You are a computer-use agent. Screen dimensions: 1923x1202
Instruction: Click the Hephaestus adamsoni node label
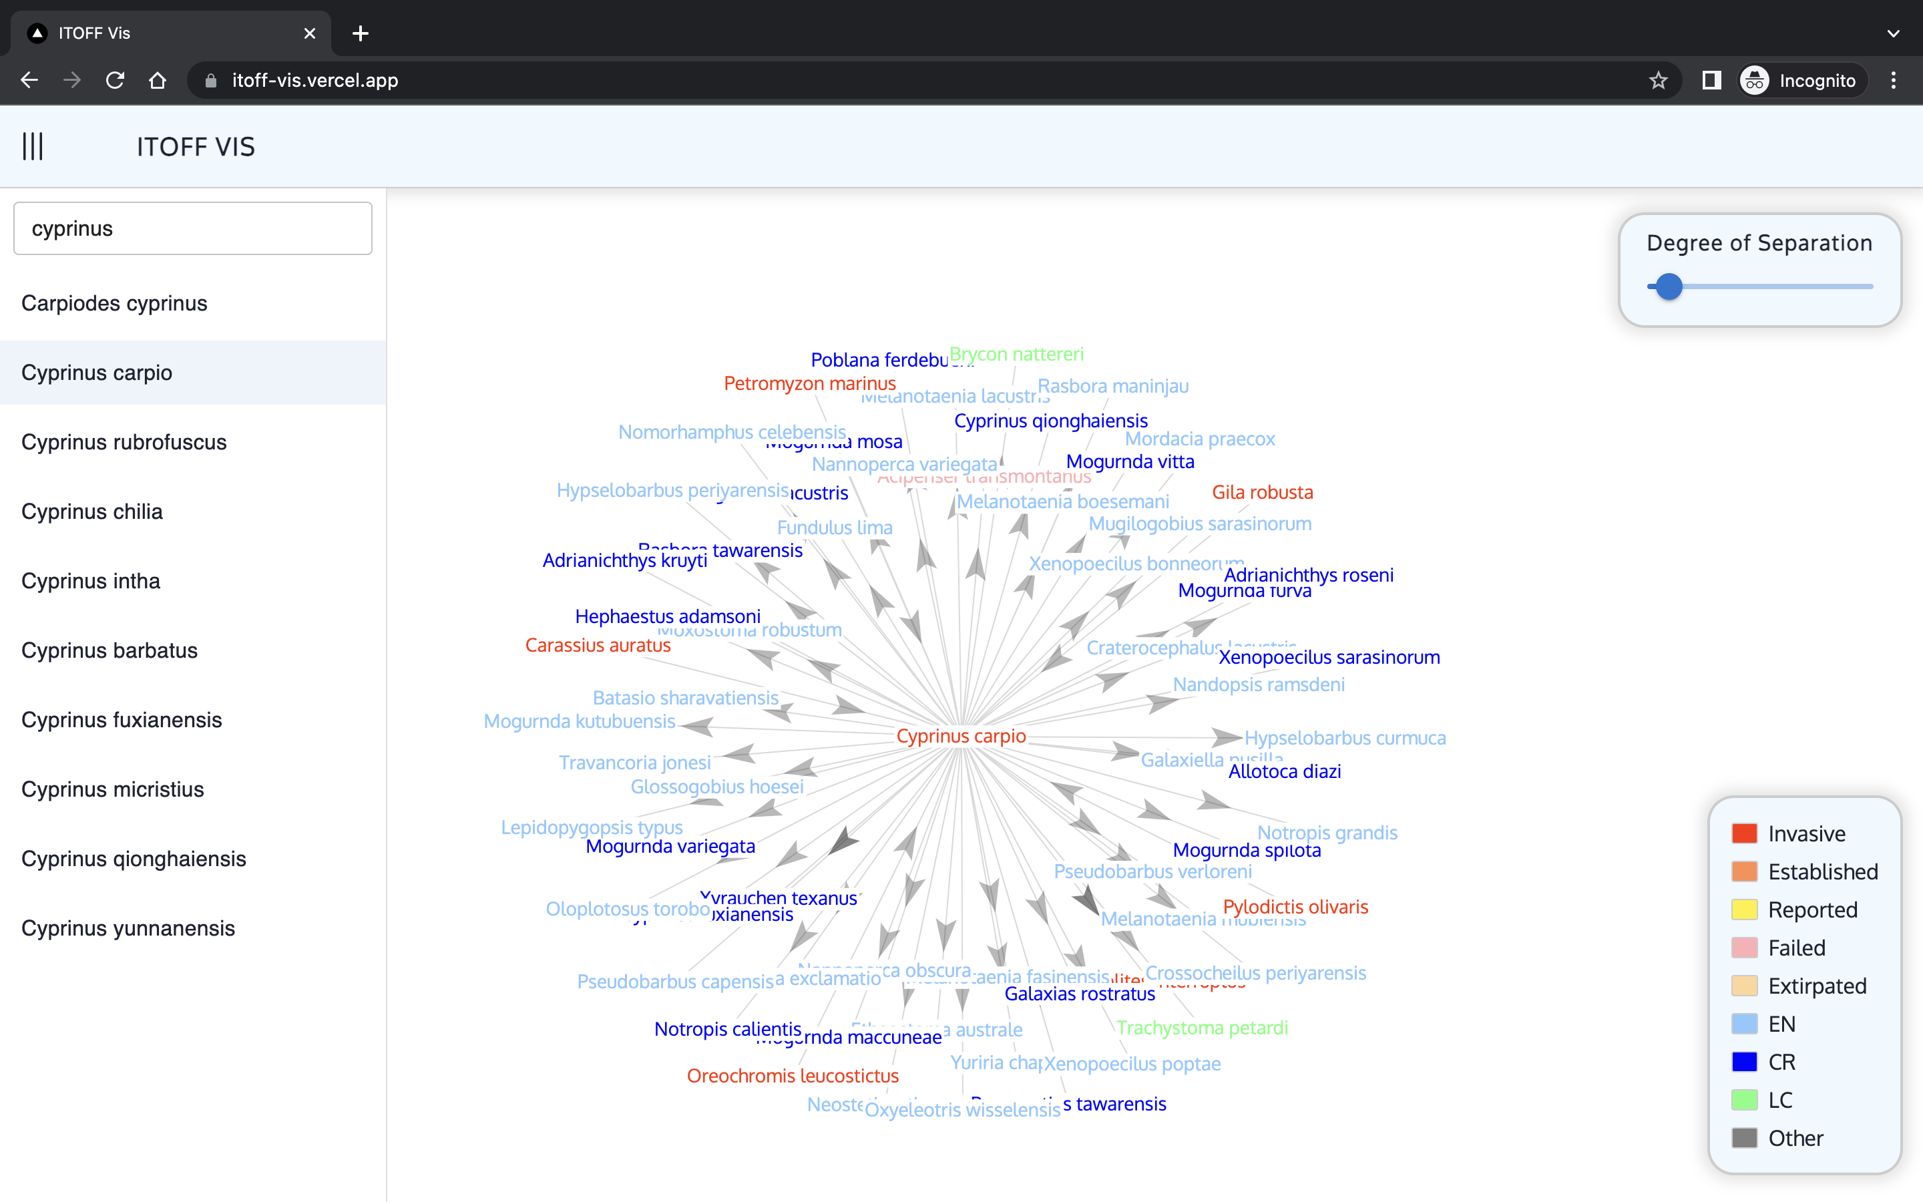click(668, 616)
